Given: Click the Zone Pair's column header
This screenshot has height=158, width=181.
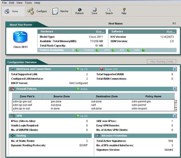Looking at the screenshot, I should click(27, 96).
